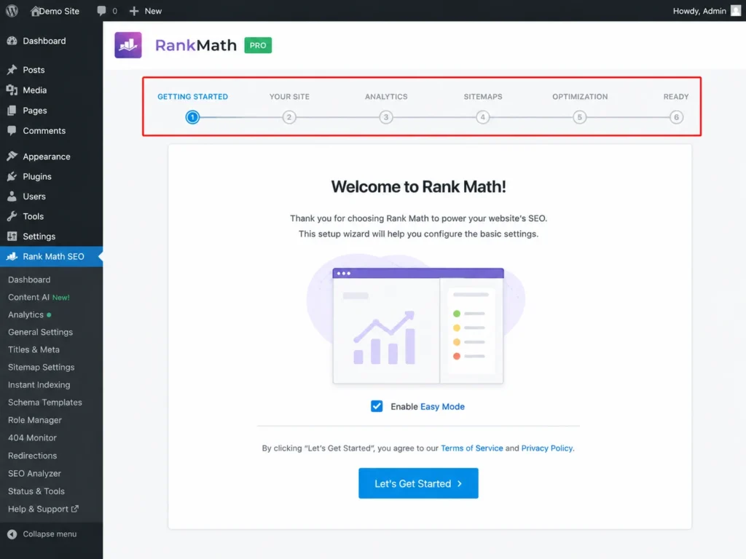
Task: Click the comment count 0 in admin bar
Action: [x=114, y=11]
